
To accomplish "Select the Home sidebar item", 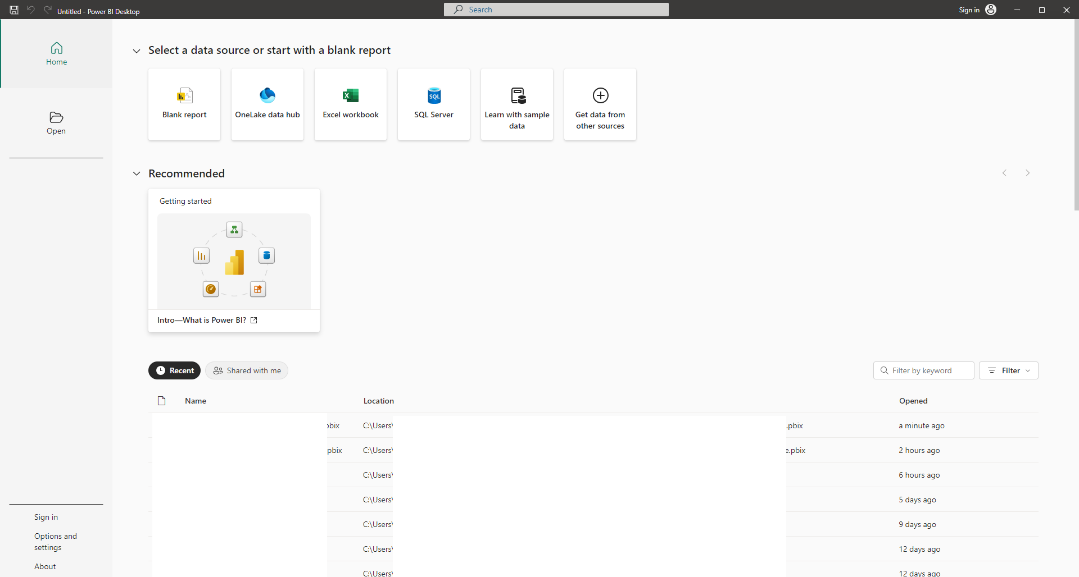I will click(56, 53).
